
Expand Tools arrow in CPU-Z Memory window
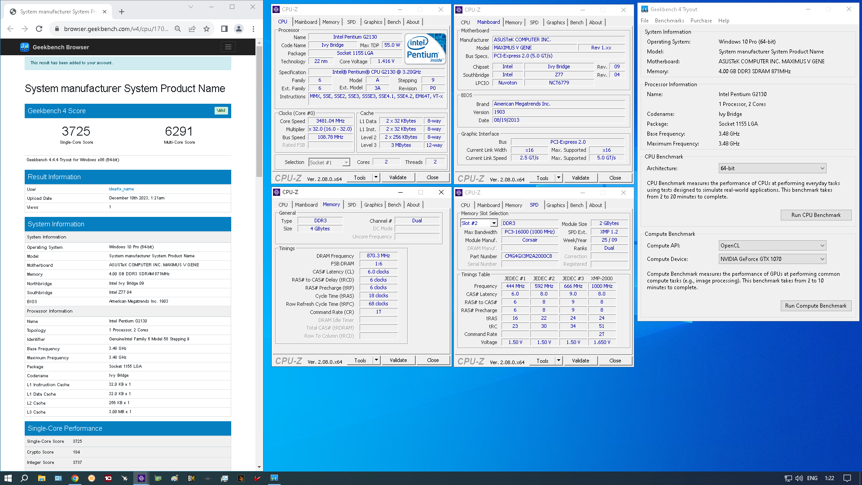pyautogui.click(x=377, y=360)
